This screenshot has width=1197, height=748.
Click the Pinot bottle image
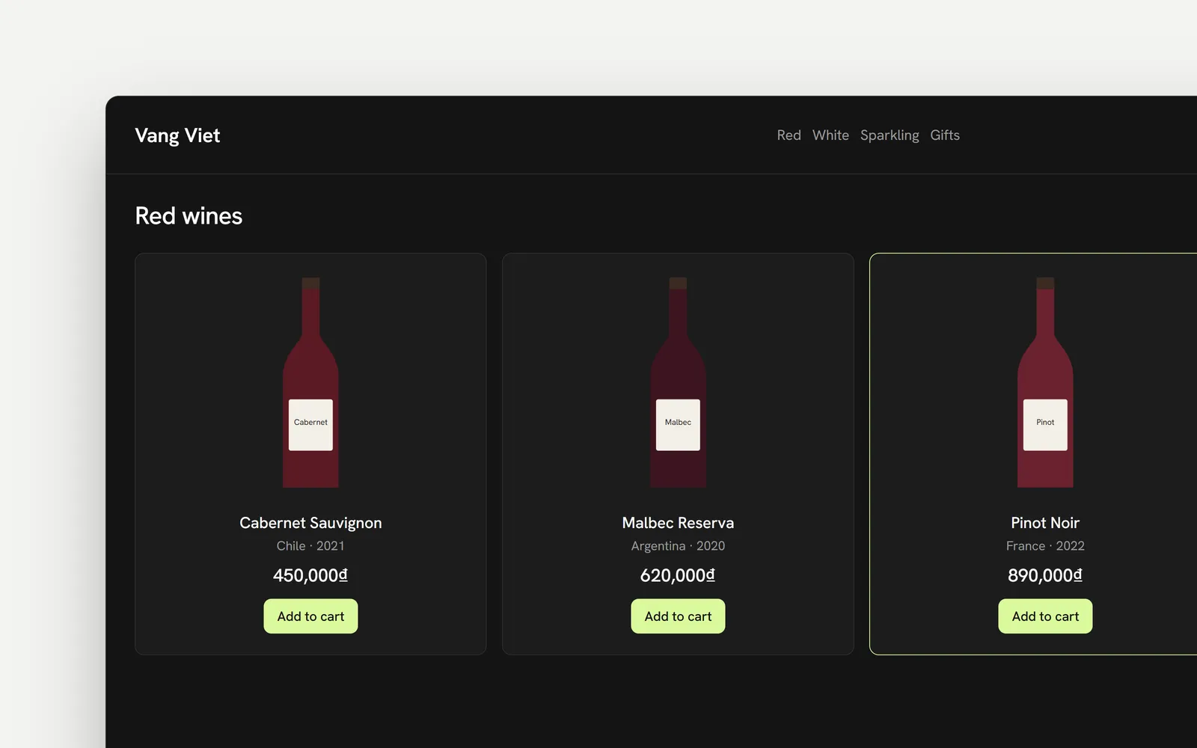coord(1045,382)
